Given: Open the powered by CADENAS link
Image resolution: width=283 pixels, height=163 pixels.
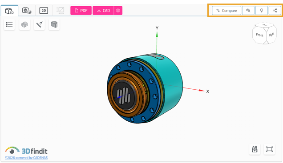Looking at the screenshot, I should point(26,158).
